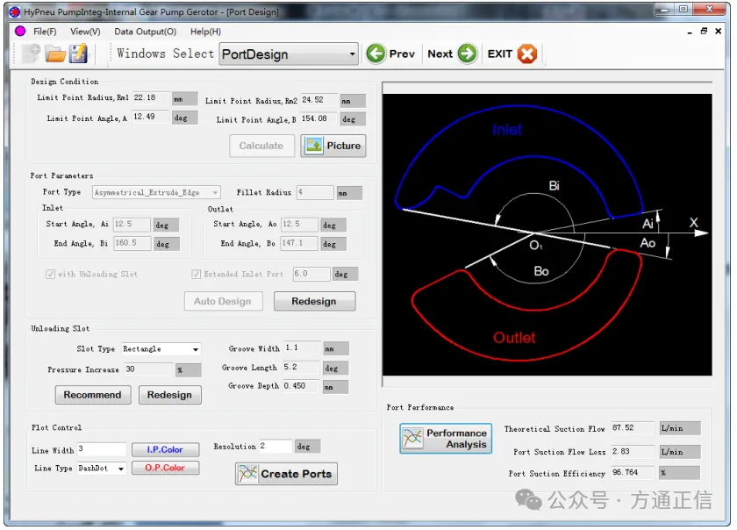Click the Rm1 mm unit box

[185, 99]
